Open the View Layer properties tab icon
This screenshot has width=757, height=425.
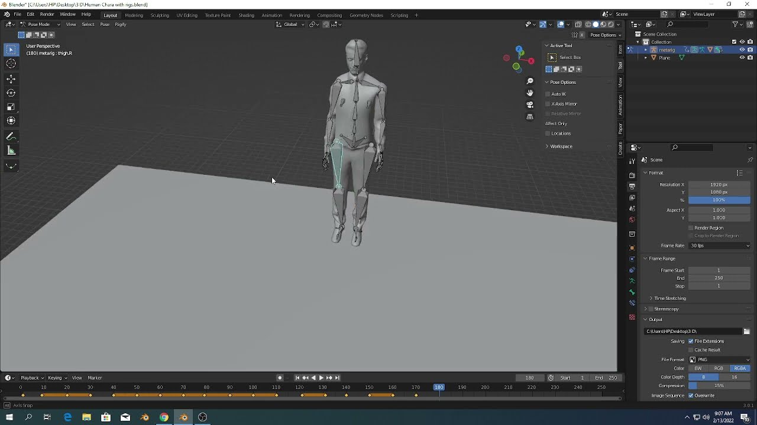[632, 198]
